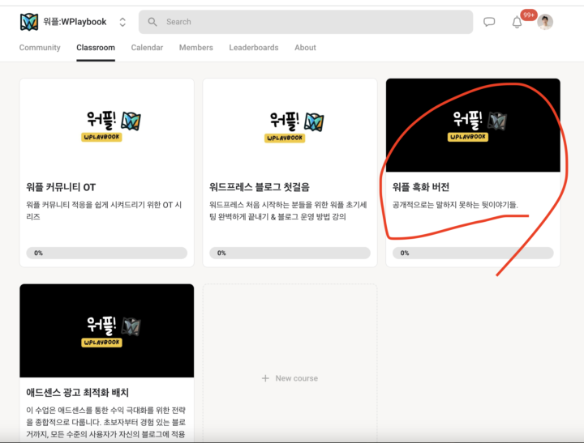Click the WPlaybook community logo icon
Image resolution: width=584 pixels, height=443 pixels.
pos(29,22)
